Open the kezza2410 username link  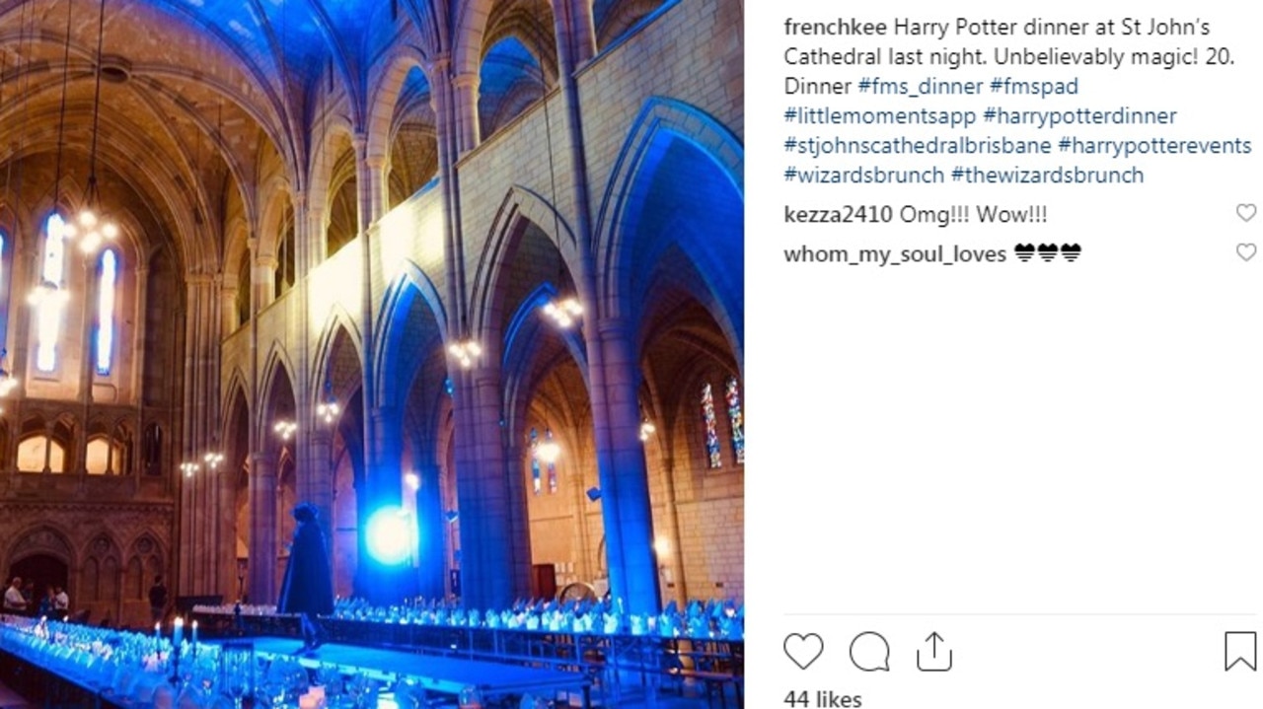pyautogui.click(x=838, y=214)
